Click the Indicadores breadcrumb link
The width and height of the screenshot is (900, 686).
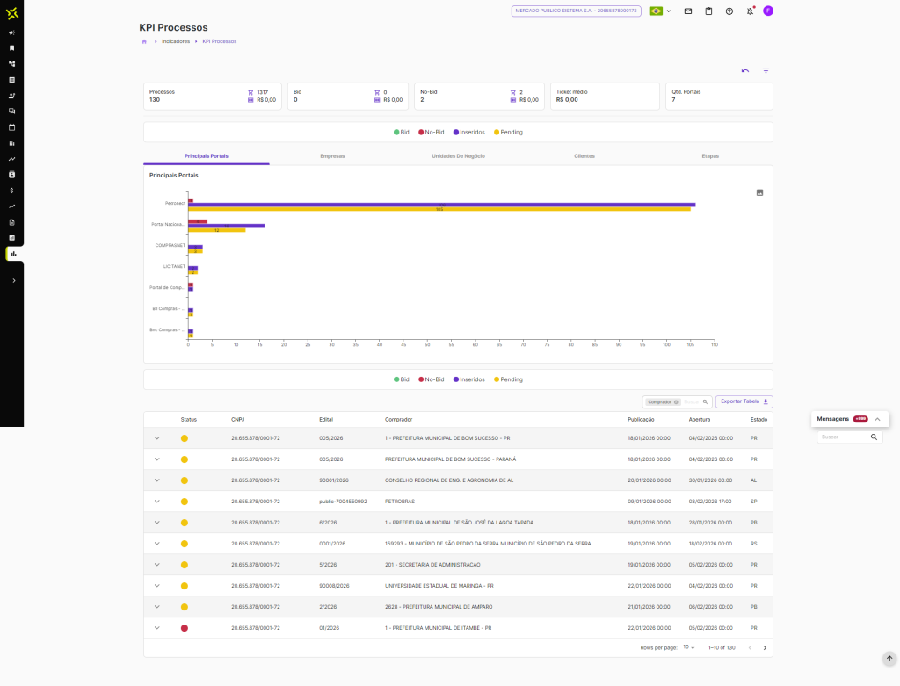(176, 41)
